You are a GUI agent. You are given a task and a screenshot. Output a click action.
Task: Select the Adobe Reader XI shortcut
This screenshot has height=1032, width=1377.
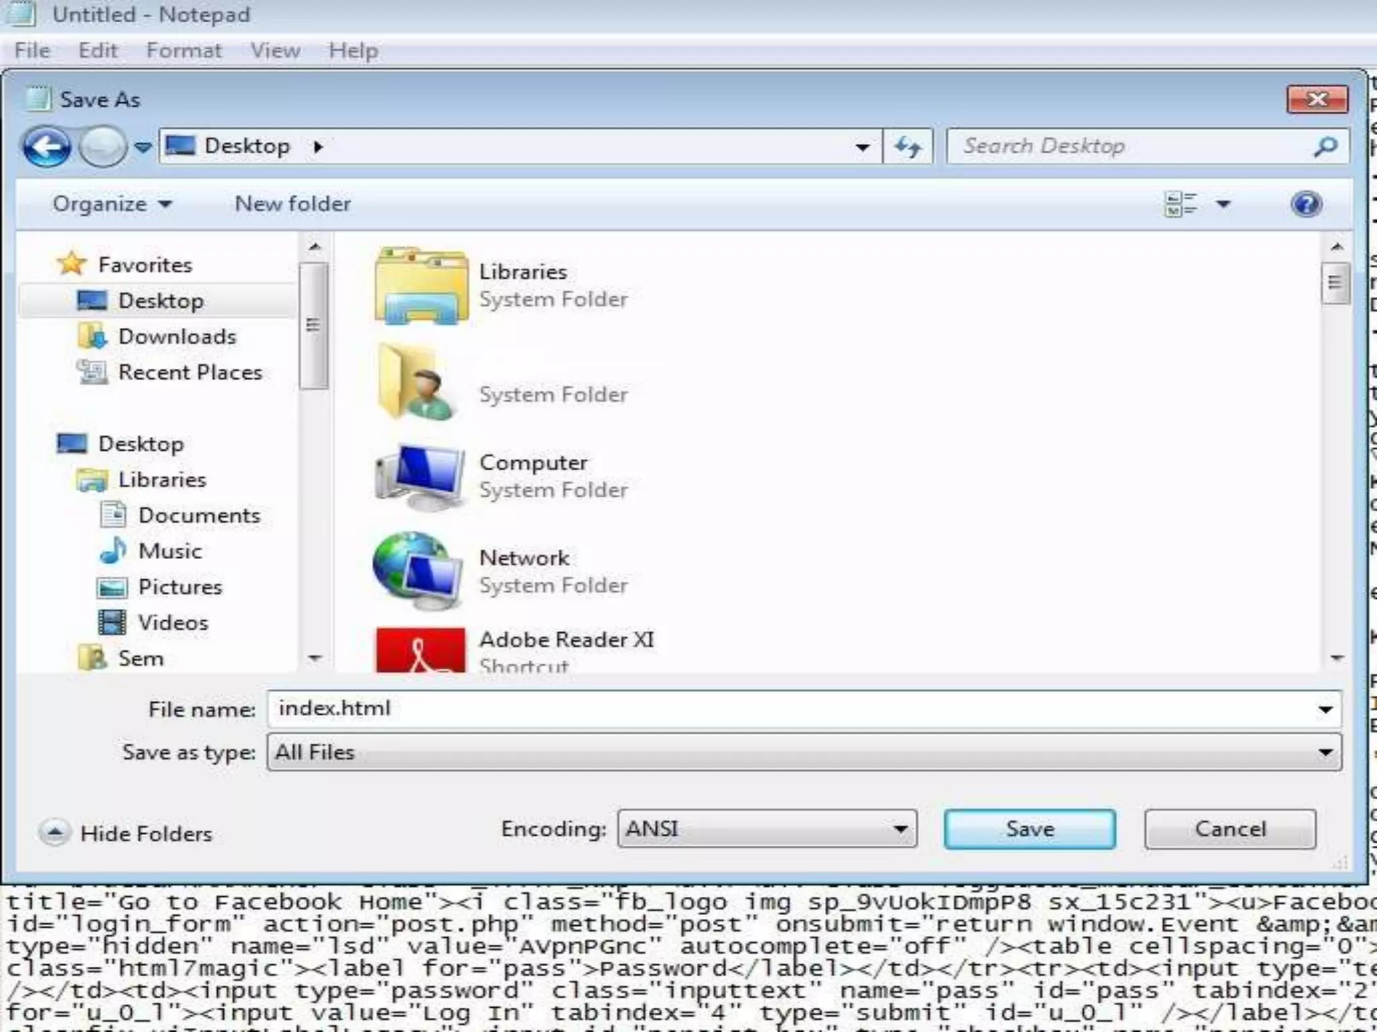click(421, 649)
